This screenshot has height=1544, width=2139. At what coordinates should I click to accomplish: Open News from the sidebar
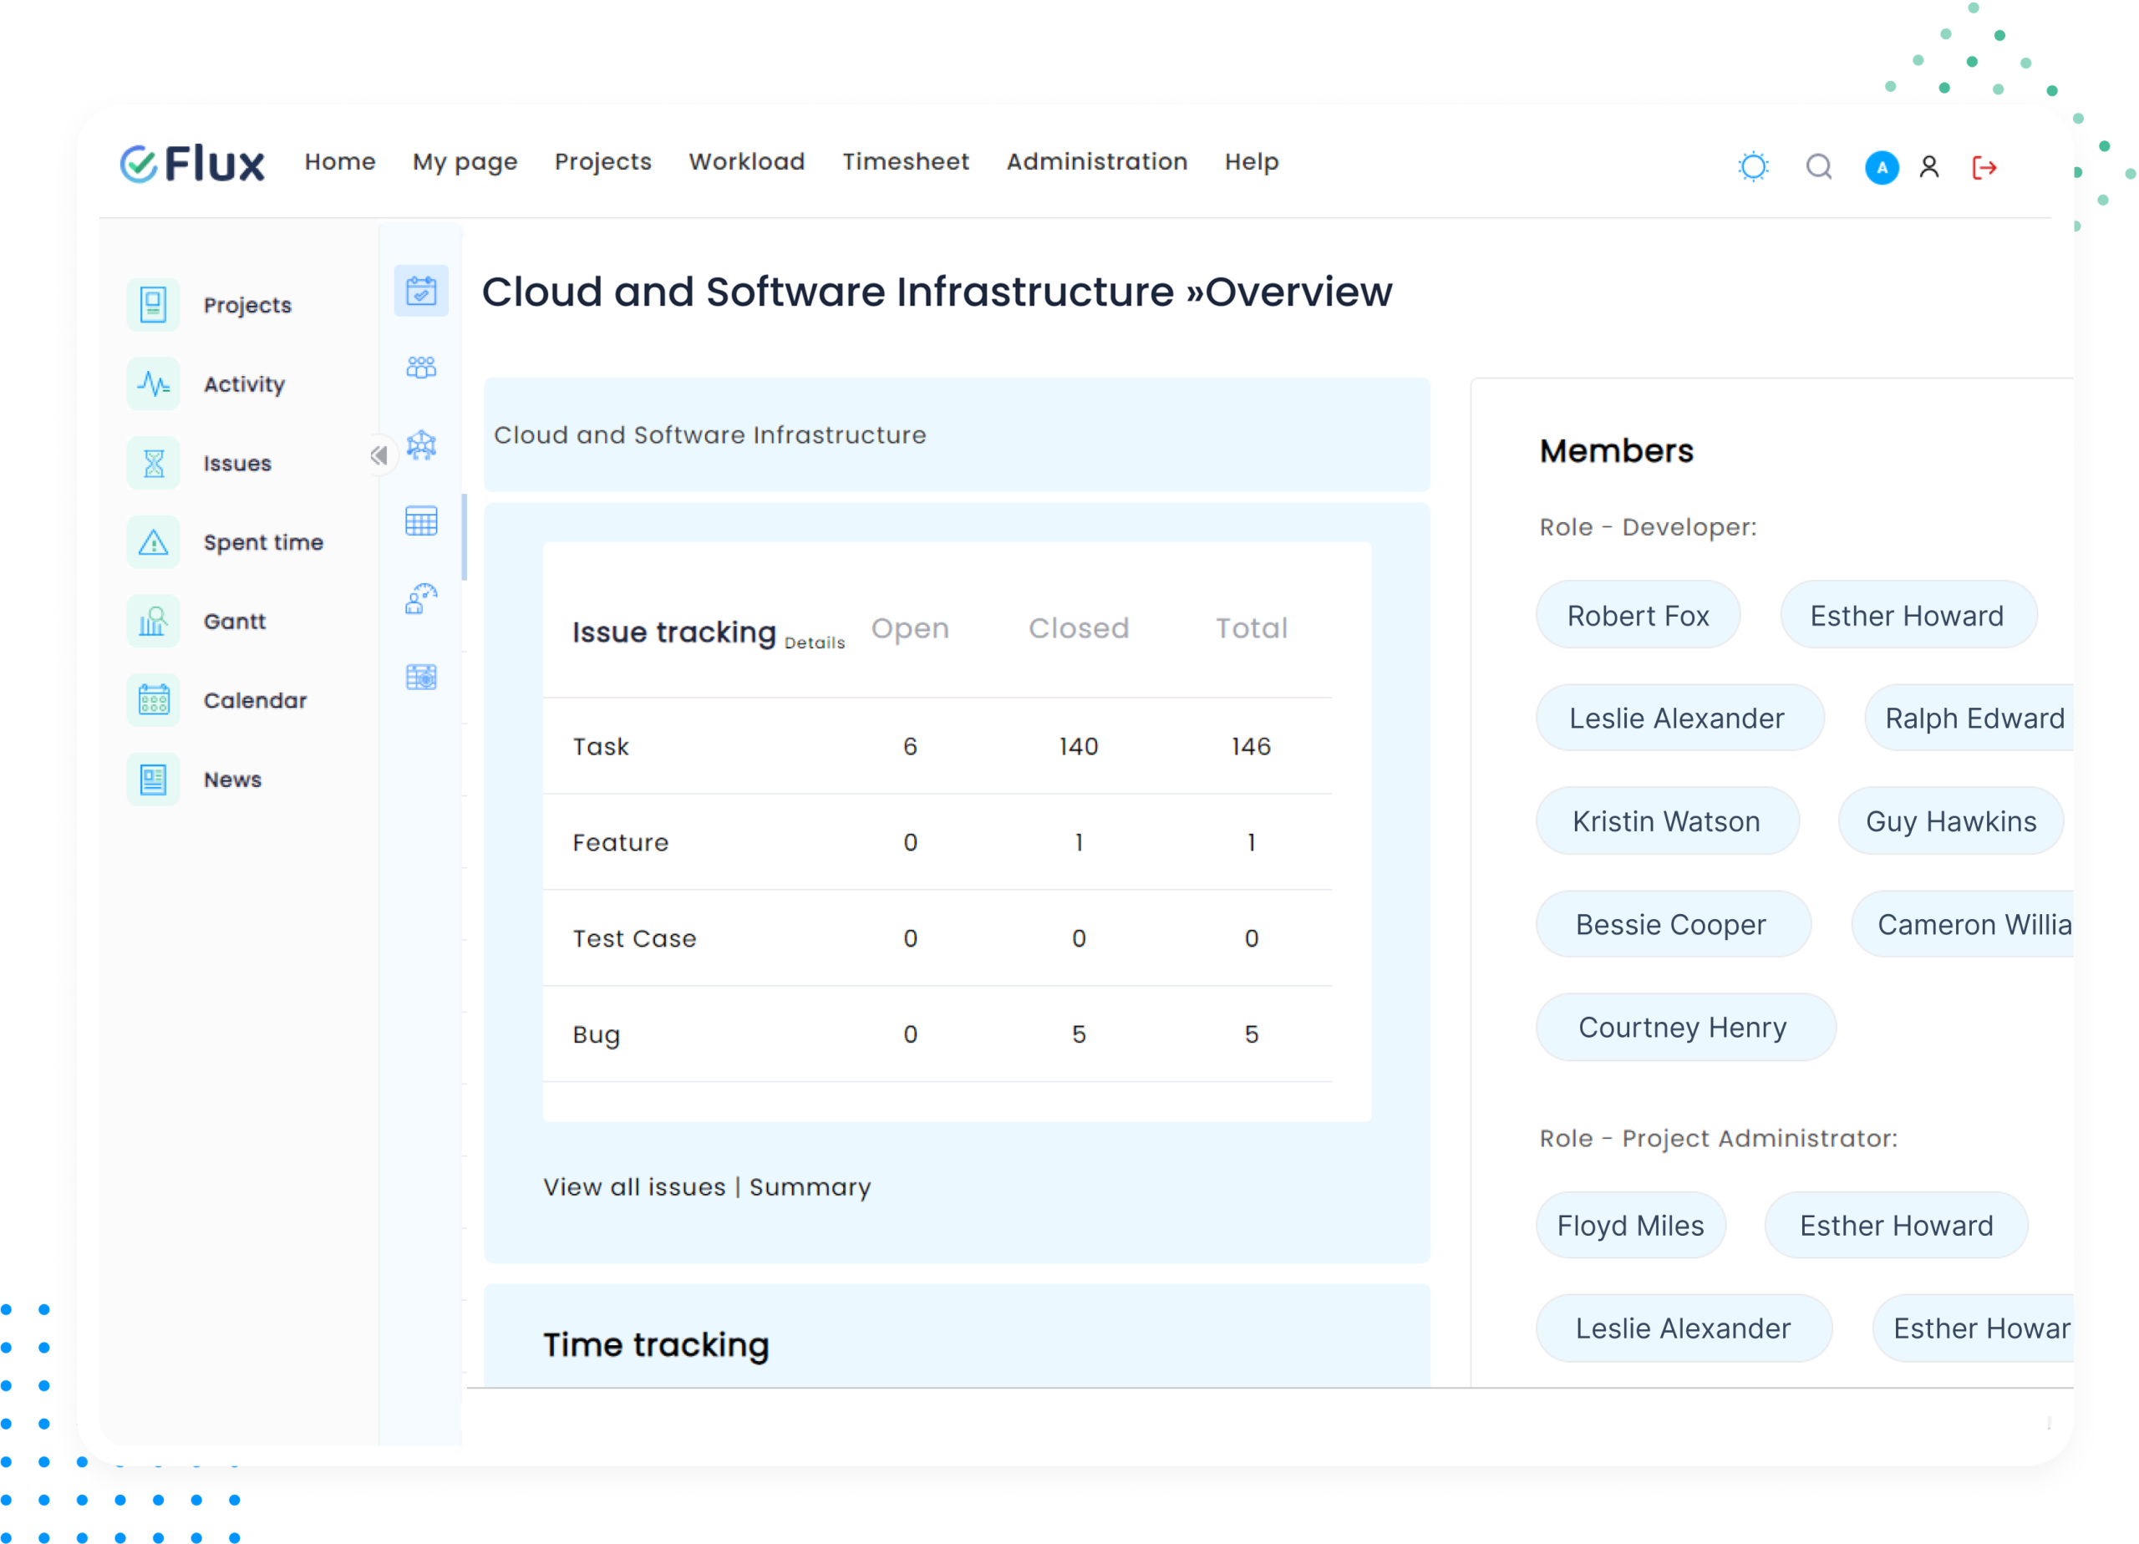click(x=232, y=779)
